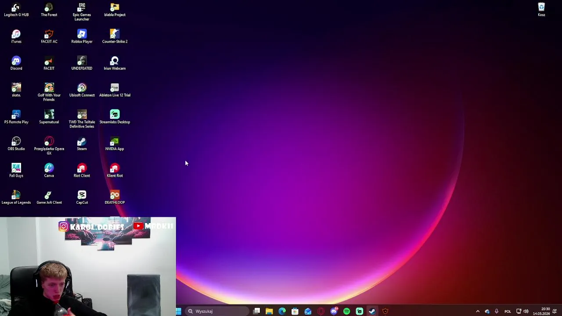Select the Klient Riot shortcut

(115, 171)
